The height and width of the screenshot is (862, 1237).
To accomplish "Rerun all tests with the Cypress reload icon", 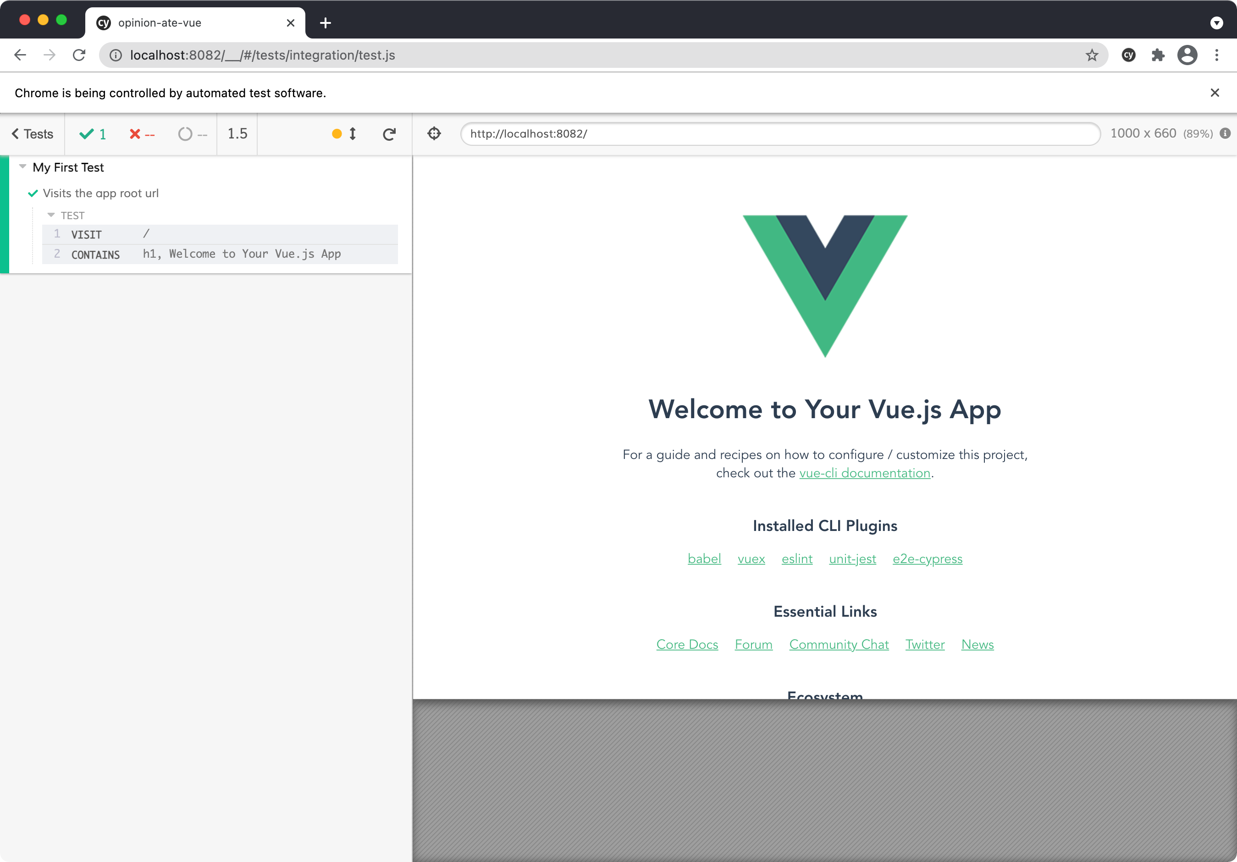I will pos(389,134).
